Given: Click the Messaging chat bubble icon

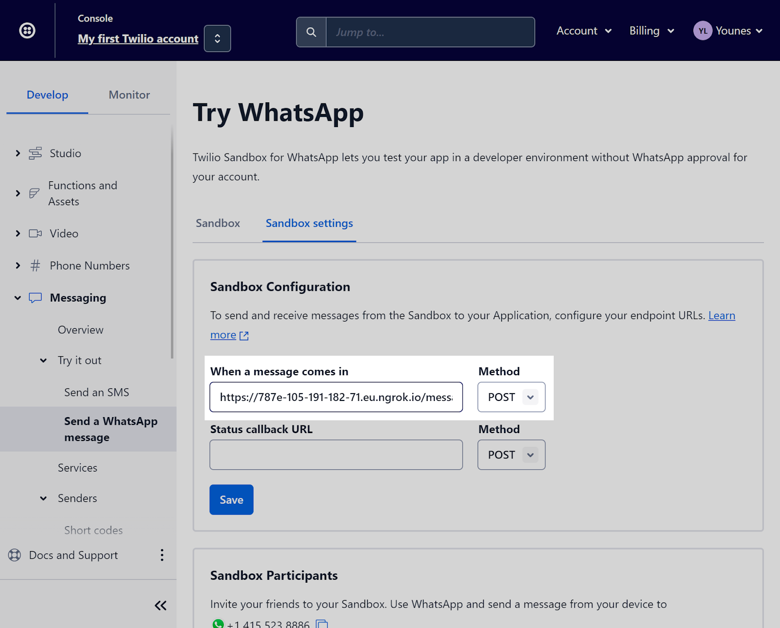Looking at the screenshot, I should coord(35,298).
